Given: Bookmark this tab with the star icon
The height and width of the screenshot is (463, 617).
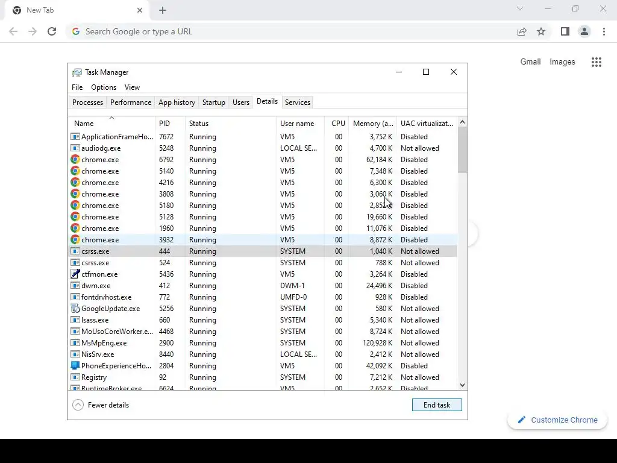Looking at the screenshot, I should click(x=541, y=31).
